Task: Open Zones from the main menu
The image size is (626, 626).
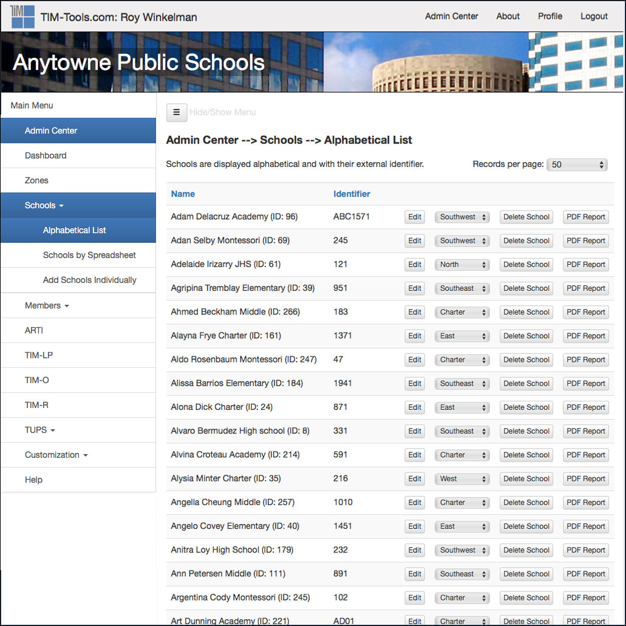Action: pyautogui.click(x=78, y=180)
